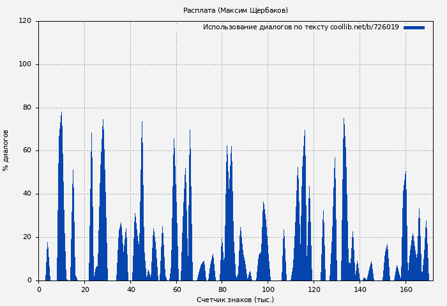The width and height of the screenshot is (447, 306).
Task: Click the 20 tick label on the y-axis
Action: [x=27, y=237]
